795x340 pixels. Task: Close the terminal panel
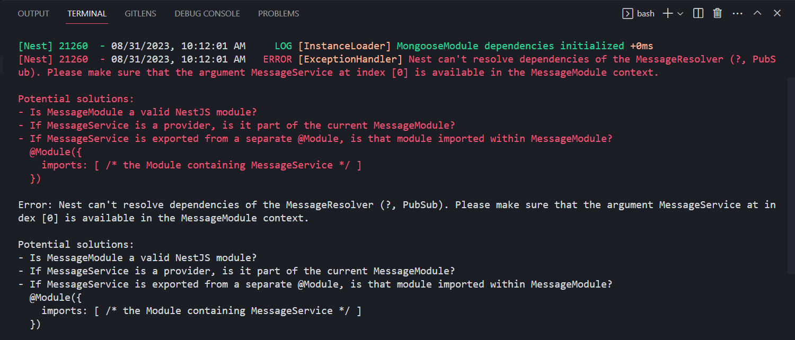pyautogui.click(x=776, y=13)
